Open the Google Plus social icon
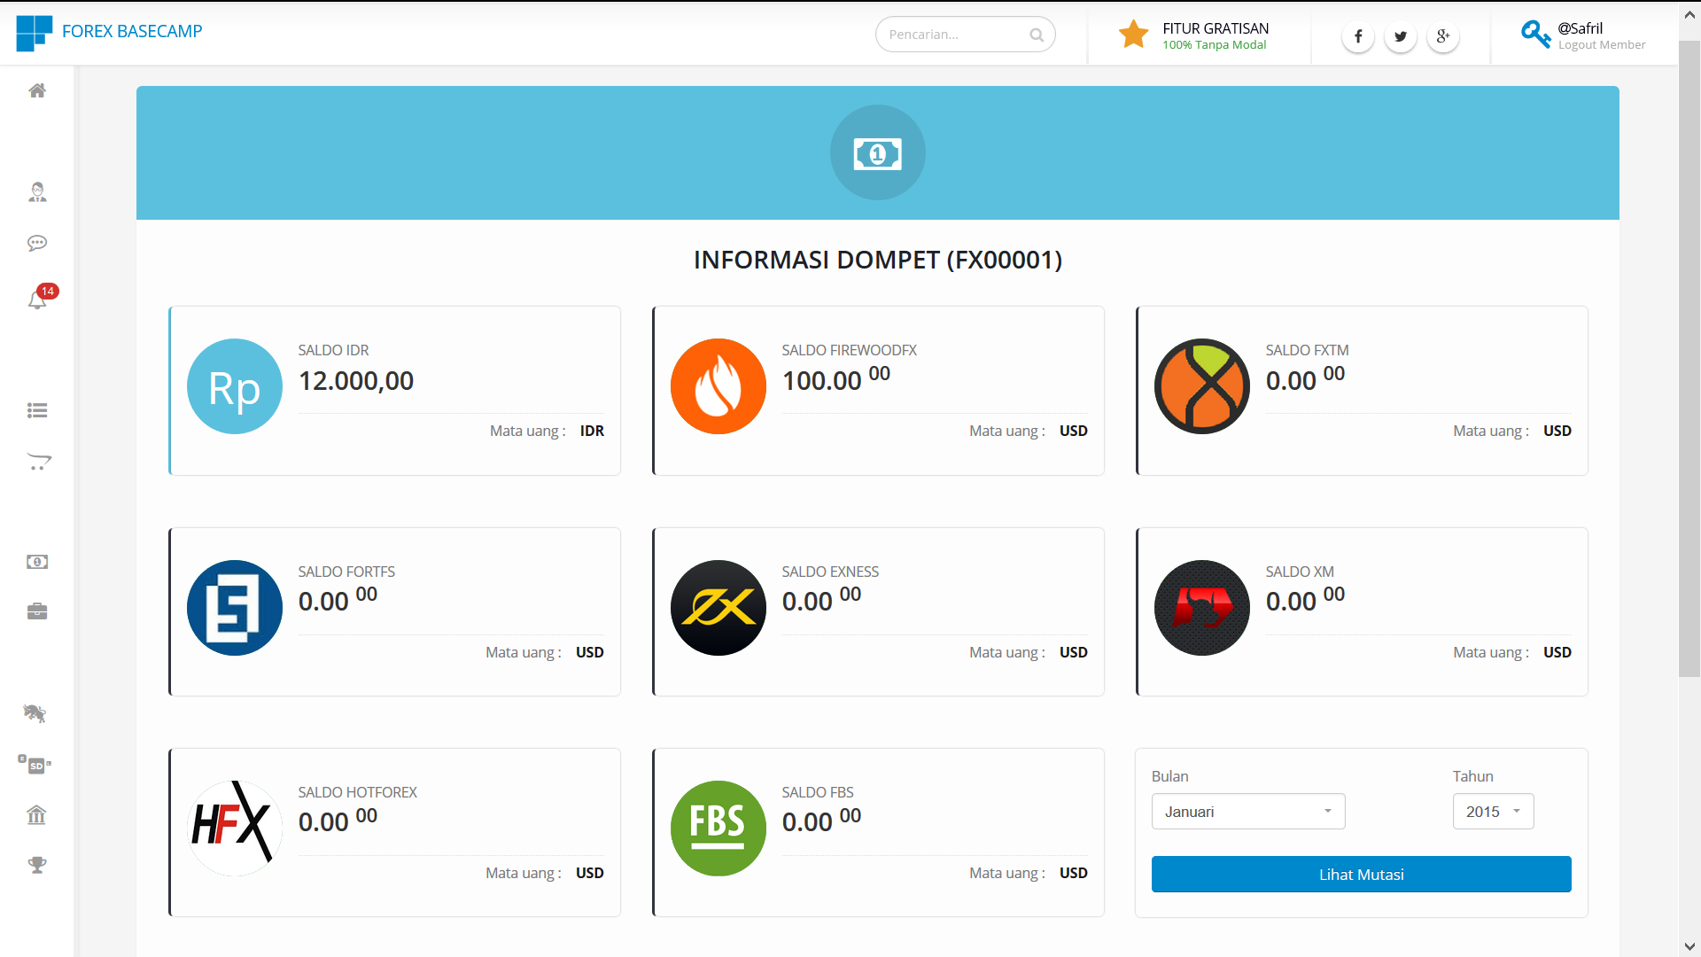Viewport: 1701px width, 957px height. tap(1443, 36)
